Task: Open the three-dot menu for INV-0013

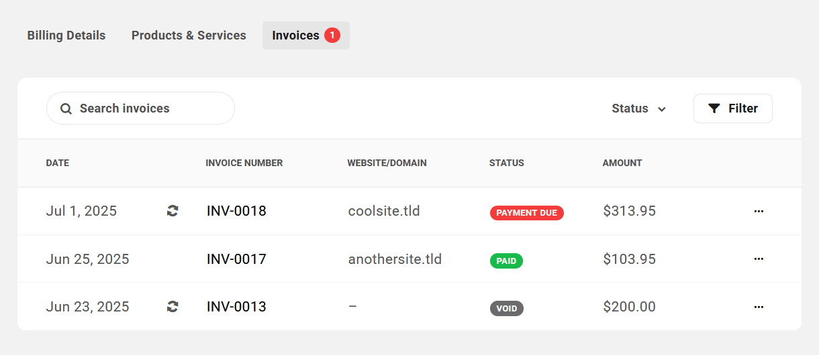Action: click(x=759, y=307)
